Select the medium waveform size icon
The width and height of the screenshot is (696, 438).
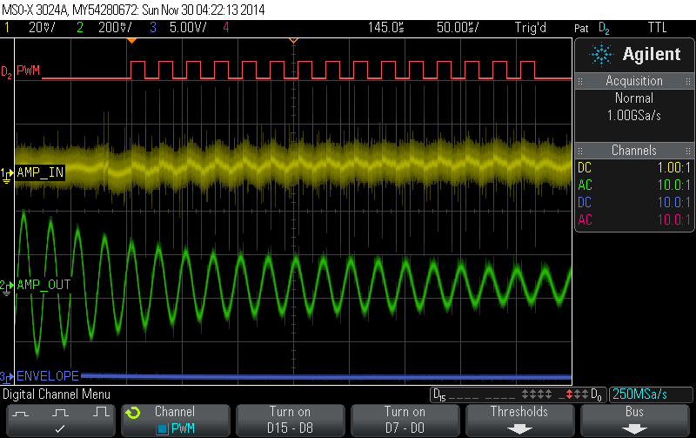tap(59, 411)
